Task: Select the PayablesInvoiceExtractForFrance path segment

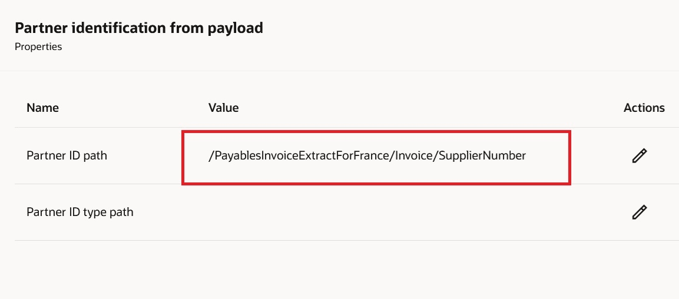Action: coord(302,155)
